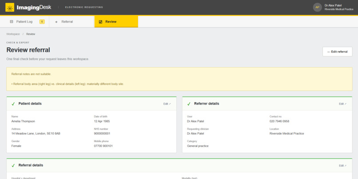
Task: Go to Workspace breadcrumb link
Action: 13,34
